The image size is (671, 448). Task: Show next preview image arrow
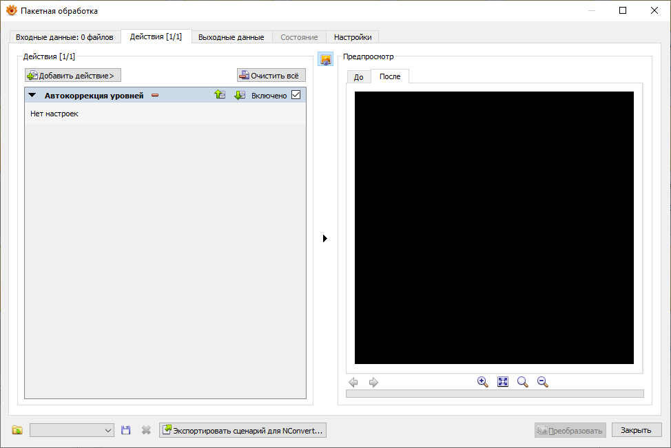373,382
